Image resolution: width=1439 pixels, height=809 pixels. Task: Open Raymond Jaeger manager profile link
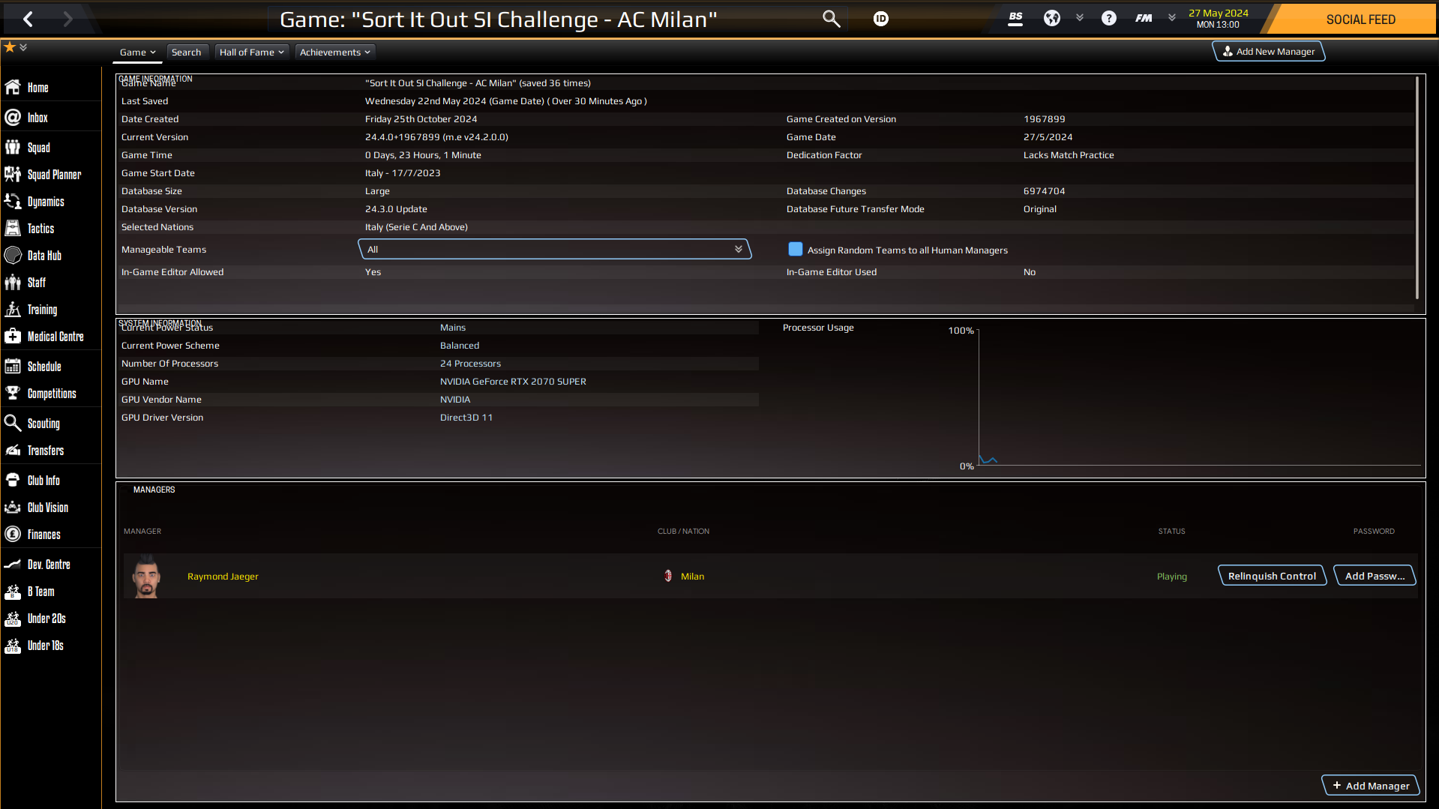[223, 577]
